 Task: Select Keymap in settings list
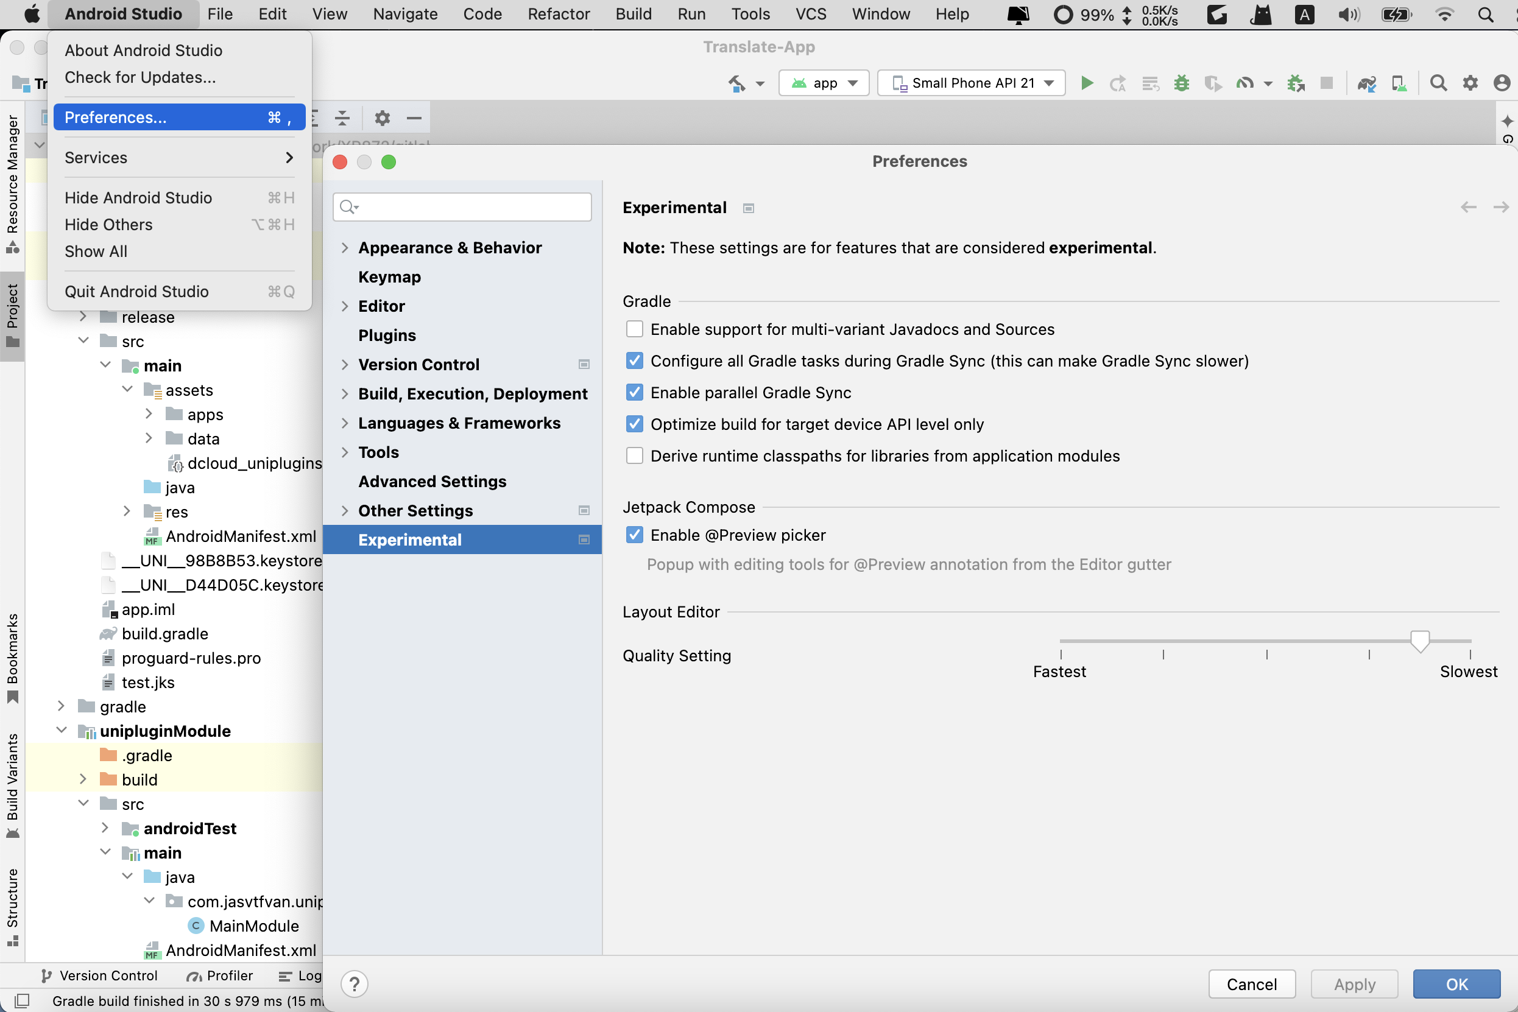point(389,277)
